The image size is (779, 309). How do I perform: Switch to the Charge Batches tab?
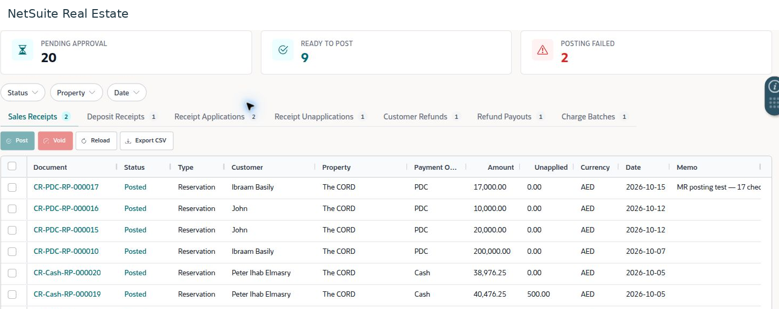tap(594, 117)
